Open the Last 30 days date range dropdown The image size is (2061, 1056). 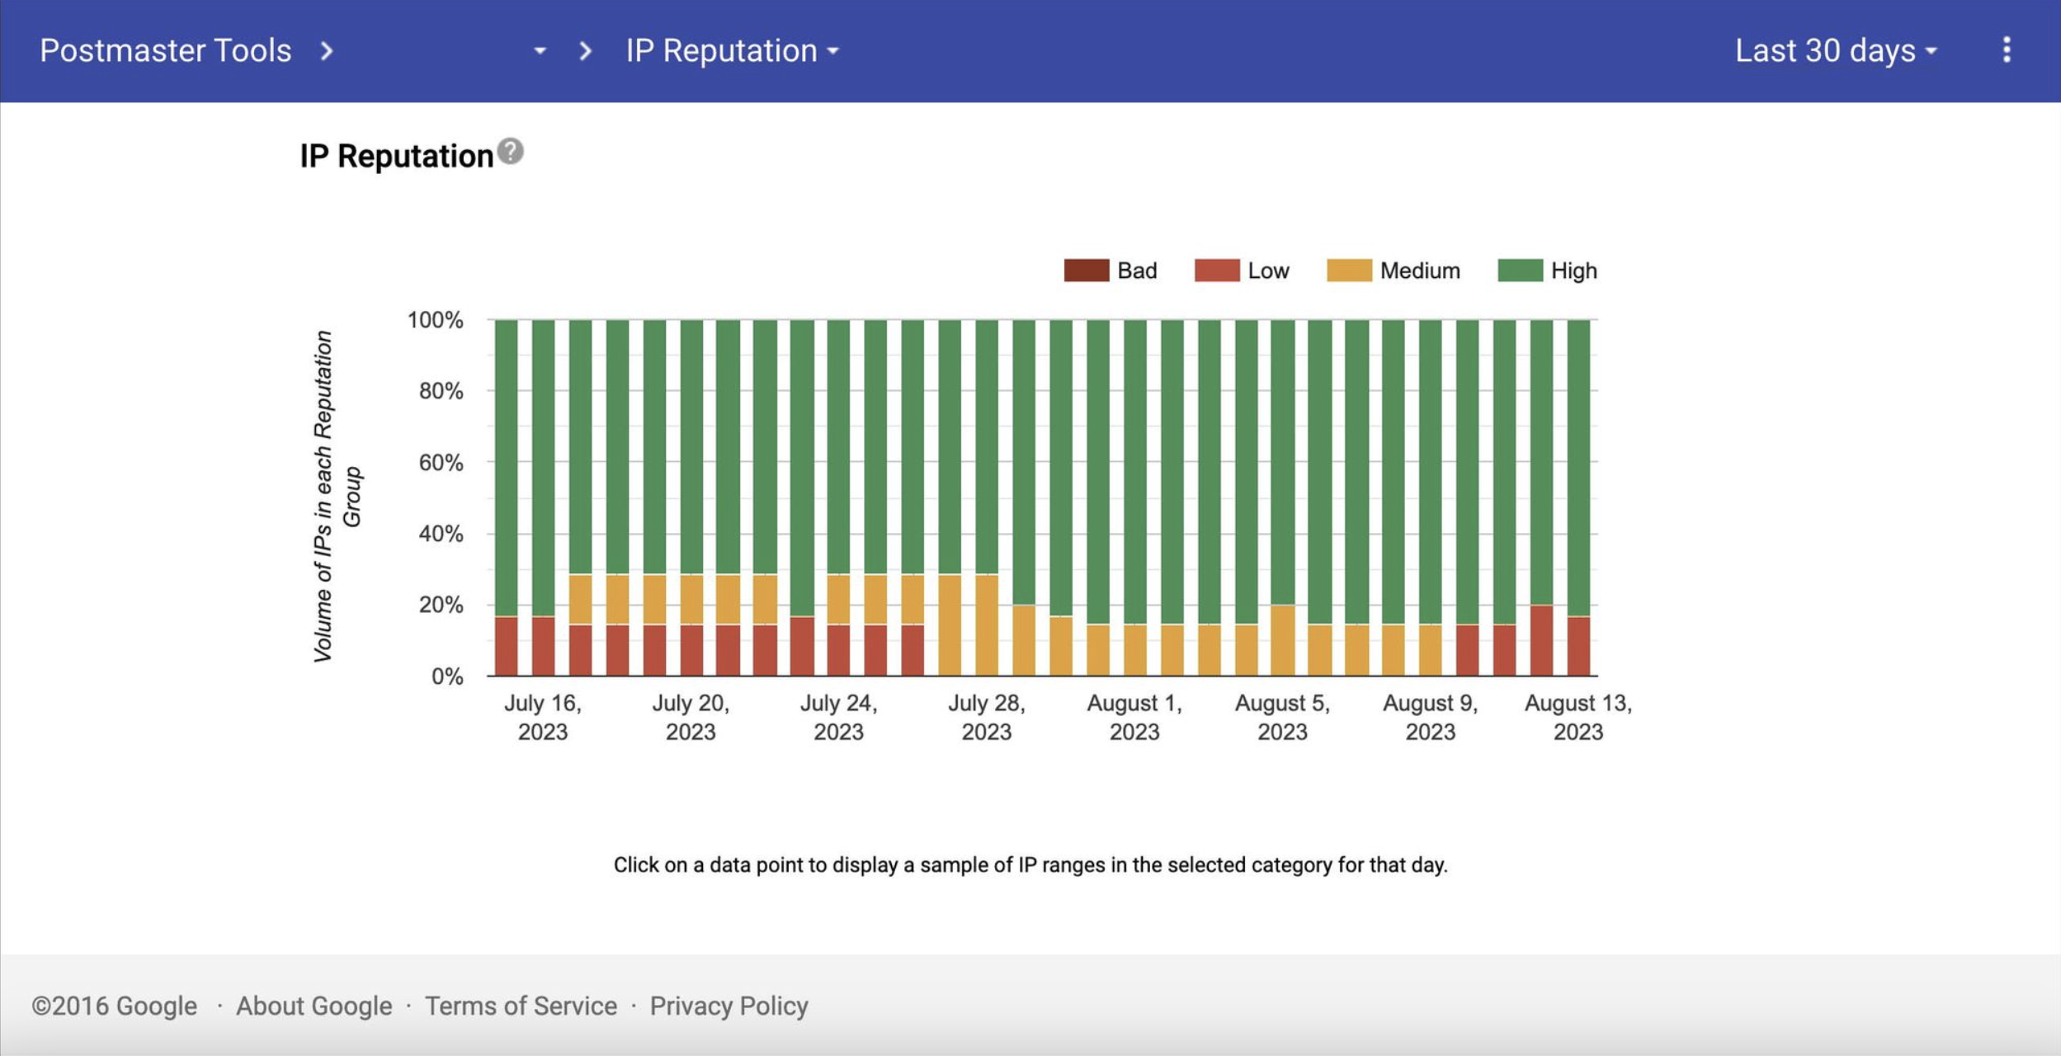click(x=1836, y=51)
